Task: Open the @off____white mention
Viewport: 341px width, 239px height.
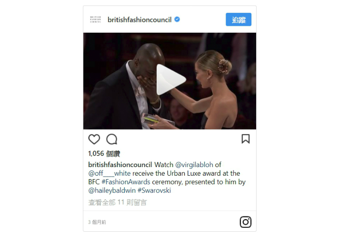Action: point(109,173)
